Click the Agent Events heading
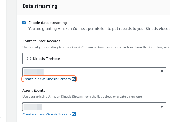Screen dimensions: 170x122 34,90
